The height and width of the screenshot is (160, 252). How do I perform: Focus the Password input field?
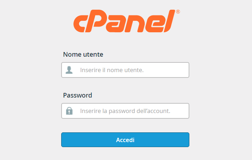(125, 111)
